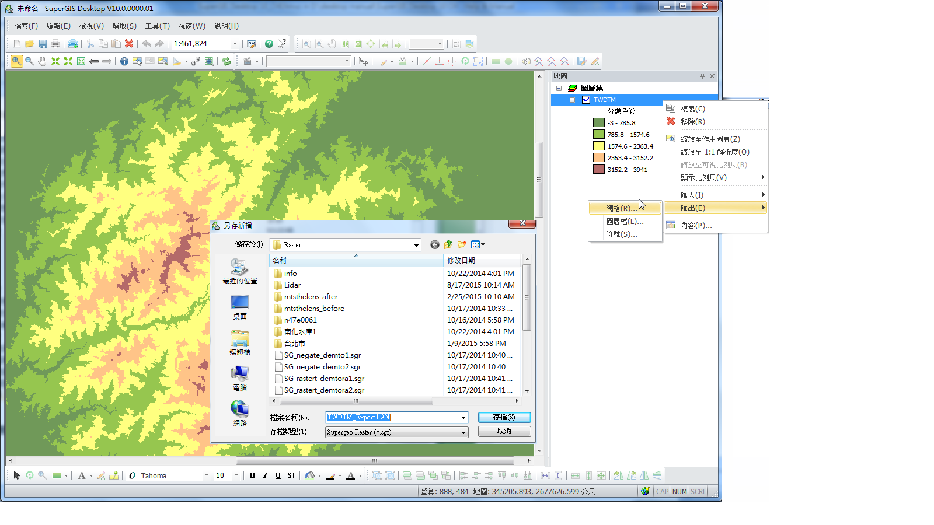Image resolution: width=934 pixels, height=525 pixels.
Task: Click the Undo arrow icon
Action: coord(147,44)
